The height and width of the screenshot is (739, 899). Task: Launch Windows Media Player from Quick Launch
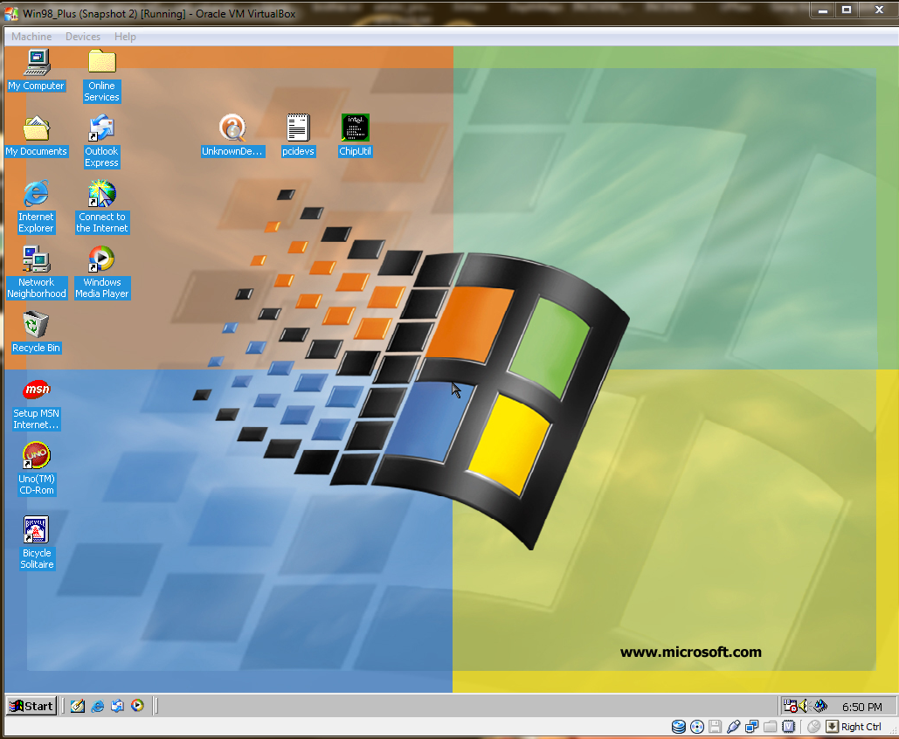pyautogui.click(x=138, y=706)
